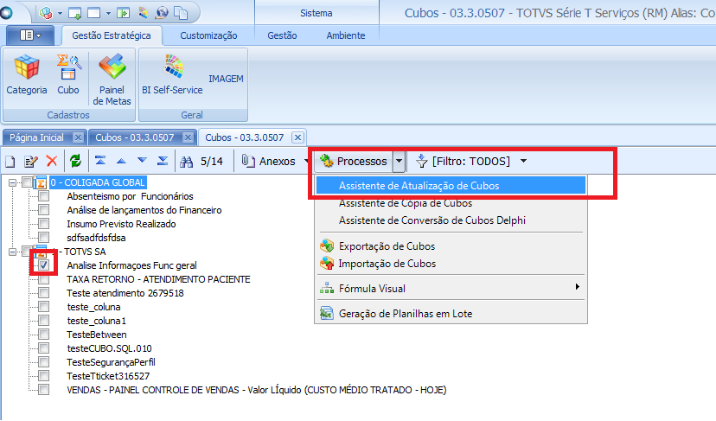716x421 pixels.
Task: Click the binoculars search icon
Action: coord(186,161)
